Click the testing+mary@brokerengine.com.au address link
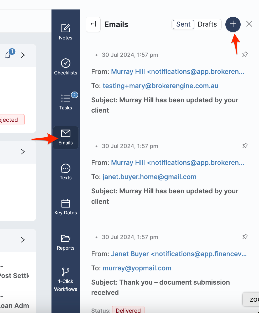The height and width of the screenshot is (313, 259). [160, 86]
